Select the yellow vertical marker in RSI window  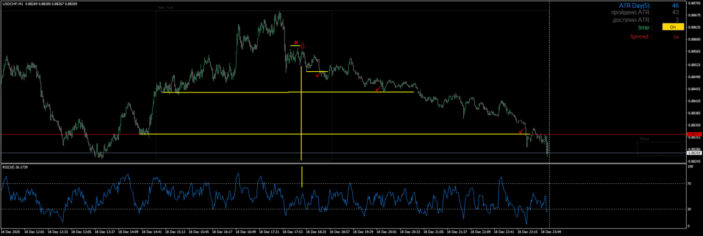(301, 177)
